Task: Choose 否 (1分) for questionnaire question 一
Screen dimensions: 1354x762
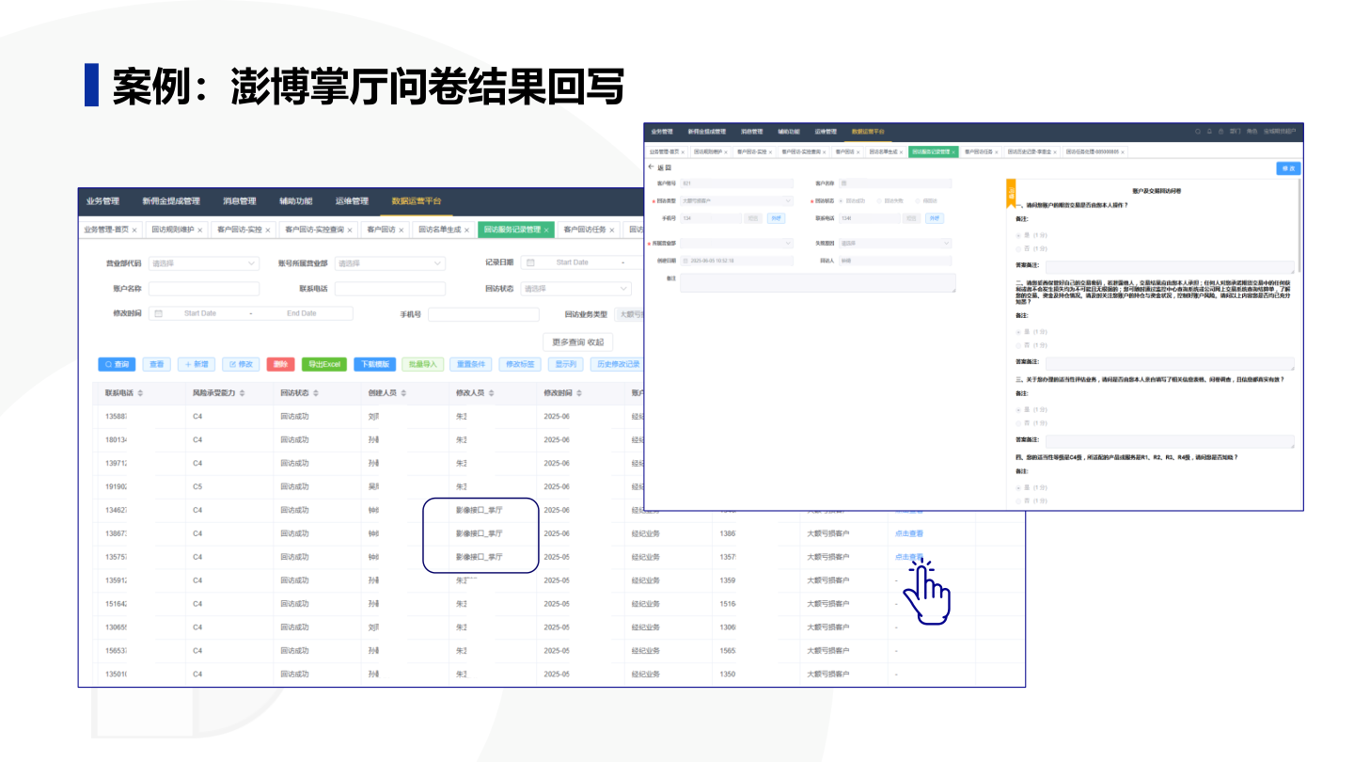Action: (x=1018, y=248)
